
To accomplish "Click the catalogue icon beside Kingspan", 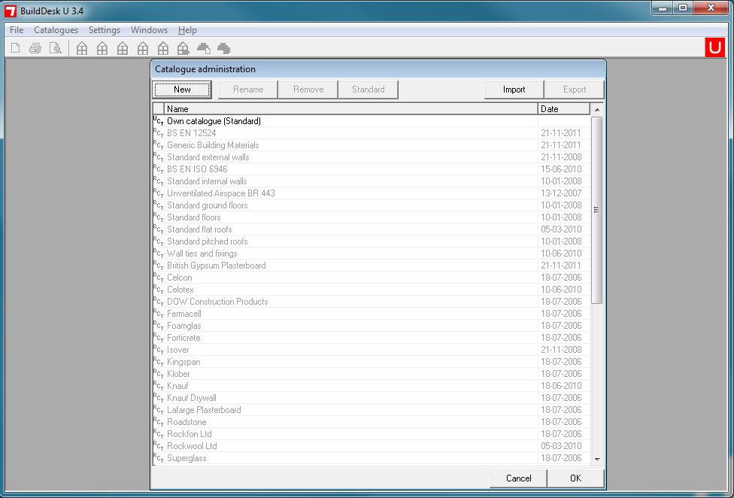I will coord(158,362).
